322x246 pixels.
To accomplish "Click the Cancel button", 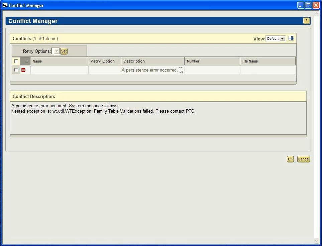I will pyautogui.click(x=304, y=159).
